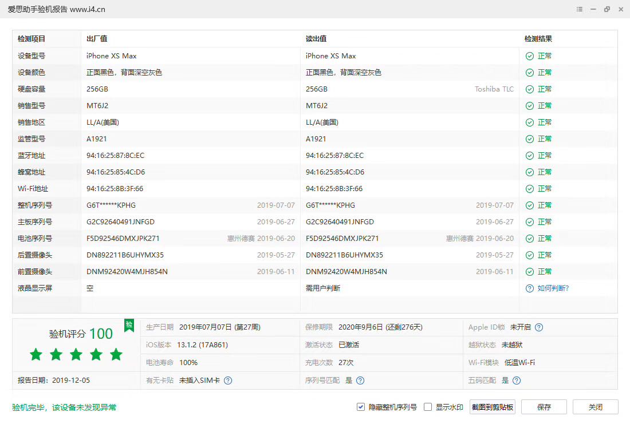Click the green check icon for 设备颜色 row

coord(530,73)
